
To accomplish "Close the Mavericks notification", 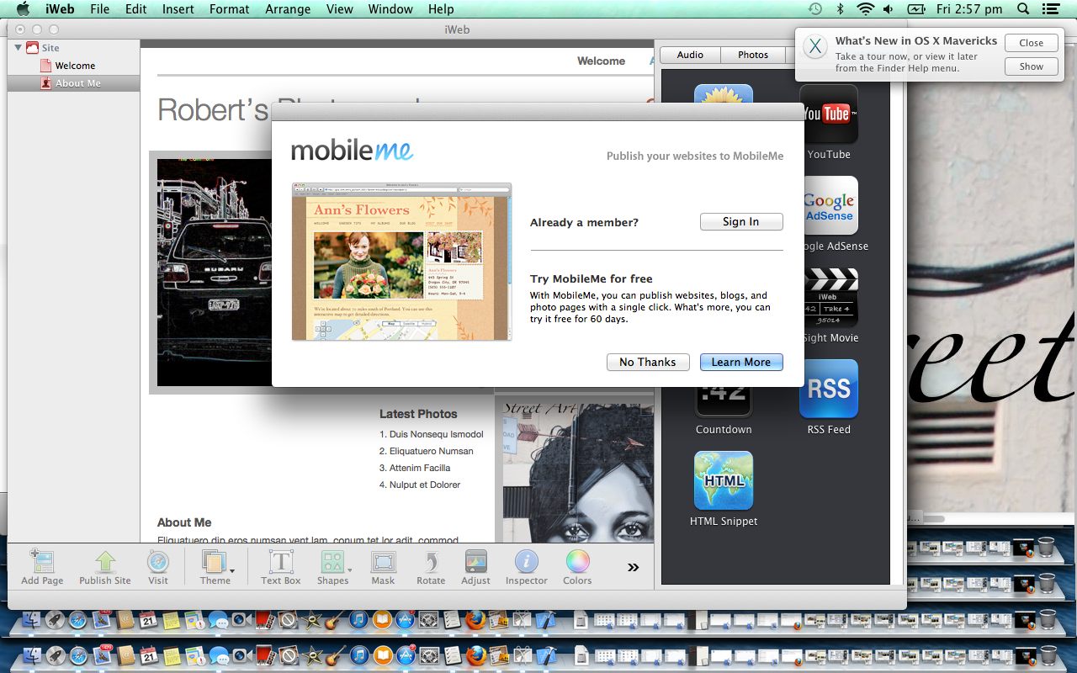I will coord(1031,43).
